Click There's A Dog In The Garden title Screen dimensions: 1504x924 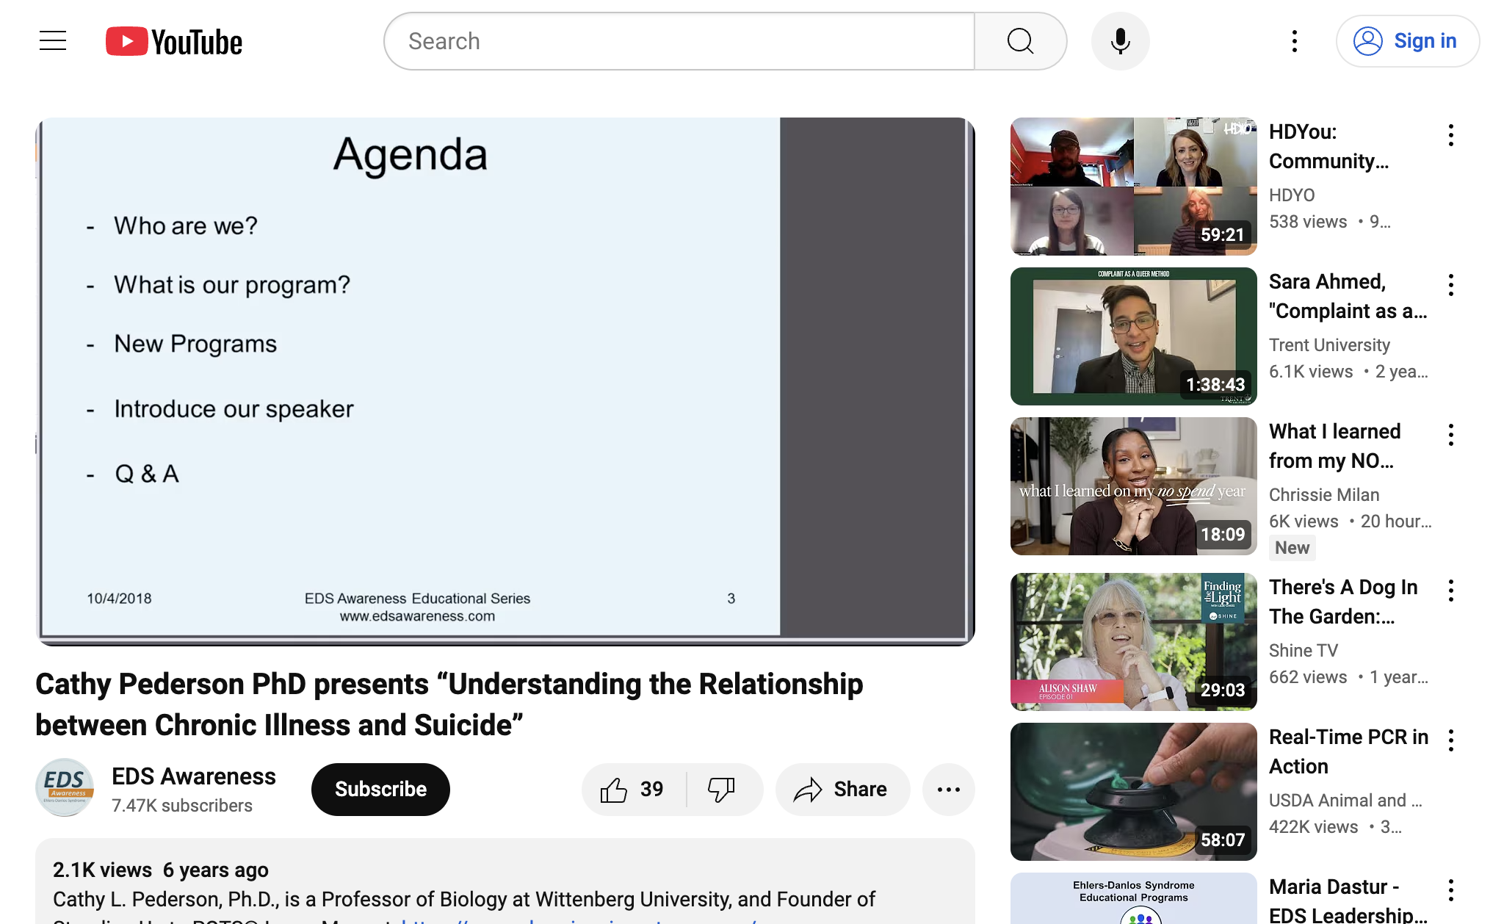(x=1343, y=602)
